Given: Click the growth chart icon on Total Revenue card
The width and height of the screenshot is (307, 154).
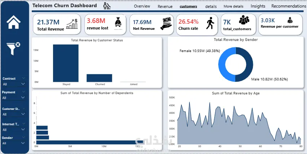Looking at the screenshot, I should 72,24.
